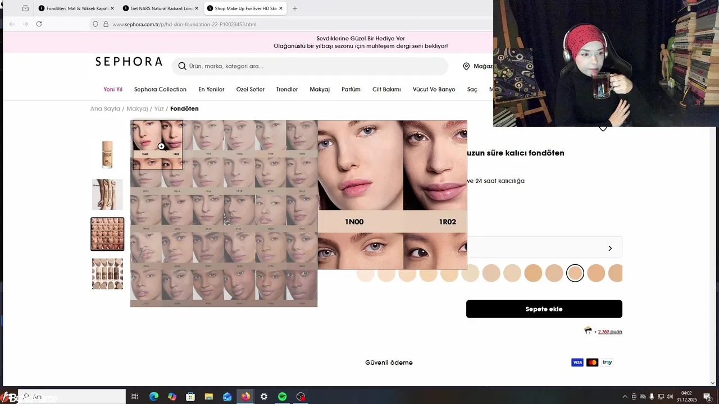Click the browser forward arrow
Image resolution: width=719 pixels, height=404 pixels.
[x=25, y=24]
